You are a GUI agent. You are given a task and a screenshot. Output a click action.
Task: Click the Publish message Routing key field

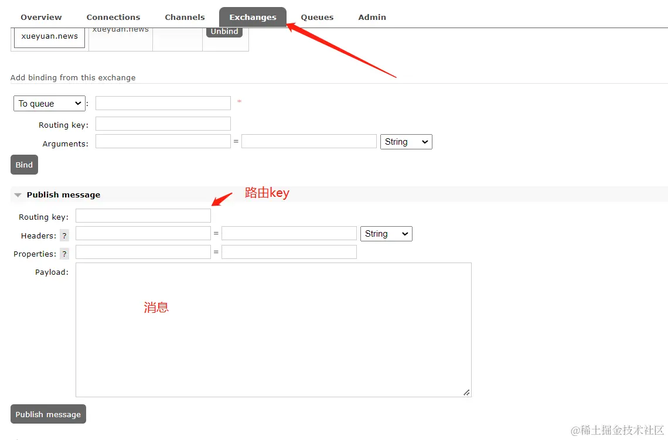[x=143, y=216]
